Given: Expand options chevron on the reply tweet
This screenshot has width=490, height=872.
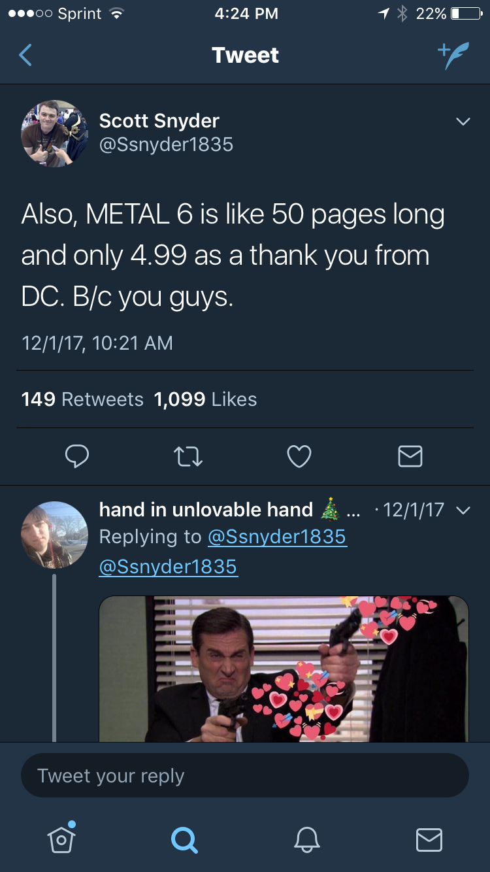Looking at the screenshot, I should 463,510.
